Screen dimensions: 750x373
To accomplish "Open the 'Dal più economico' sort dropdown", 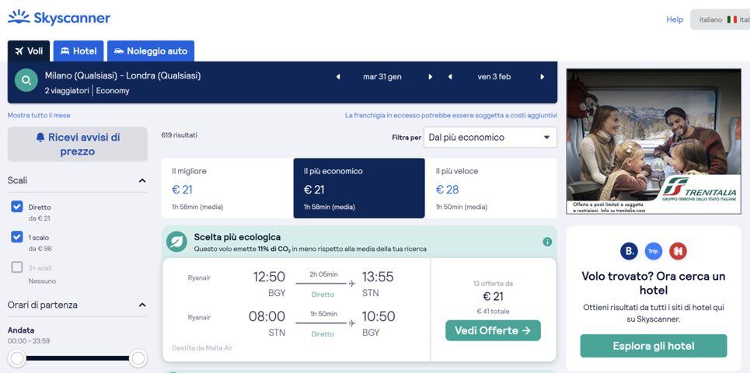I will (x=490, y=138).
